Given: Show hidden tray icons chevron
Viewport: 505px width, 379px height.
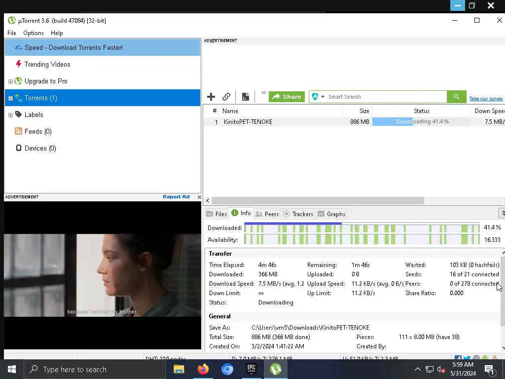Looking at the screenshot, I should click(417, 369).
